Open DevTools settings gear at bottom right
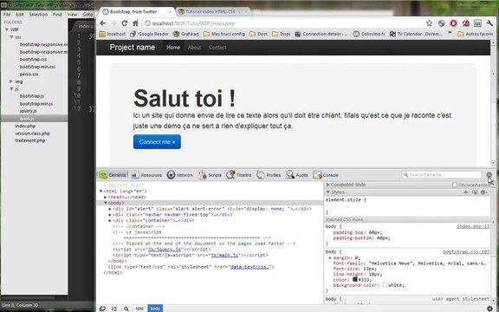 coord(489,309)
